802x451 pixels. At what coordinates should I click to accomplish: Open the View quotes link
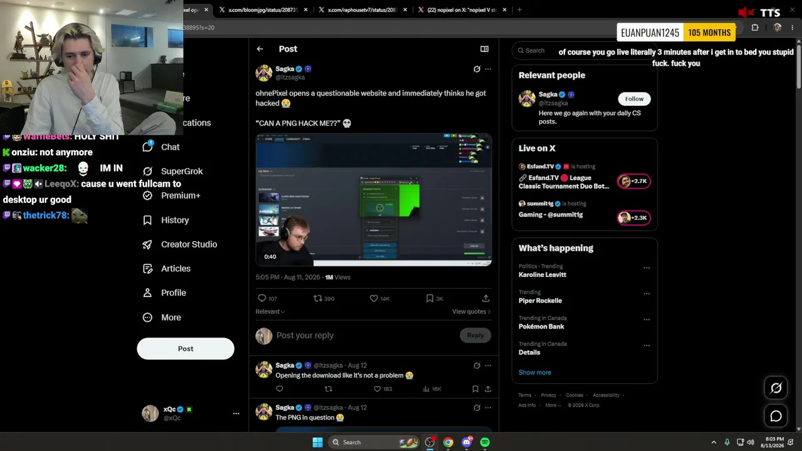pos(471,311)
